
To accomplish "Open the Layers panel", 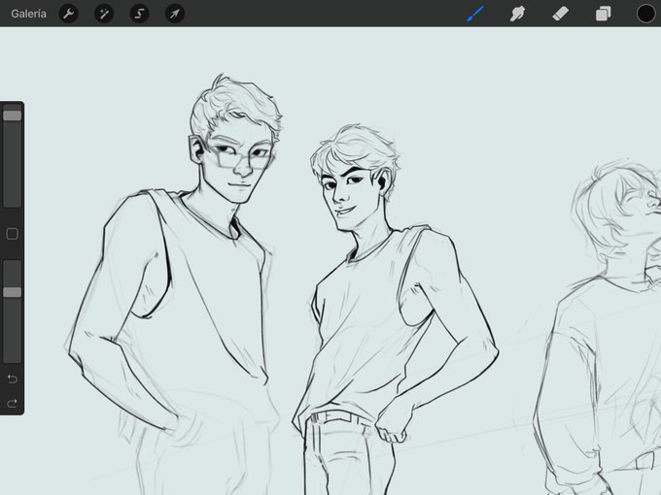I will [x=604, y=14].
